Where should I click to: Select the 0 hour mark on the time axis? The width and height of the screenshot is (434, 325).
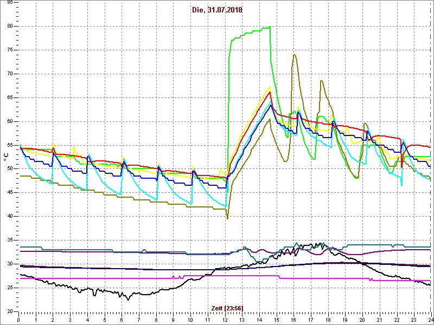pos(19,319)
